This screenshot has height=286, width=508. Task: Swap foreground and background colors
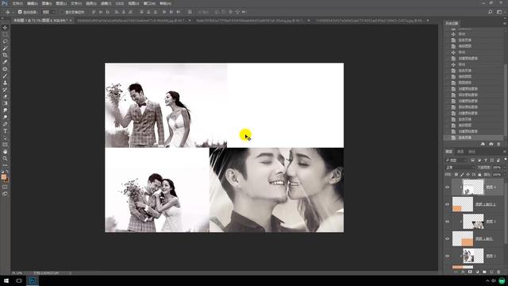pyautogui.click(x=7, y=172)
